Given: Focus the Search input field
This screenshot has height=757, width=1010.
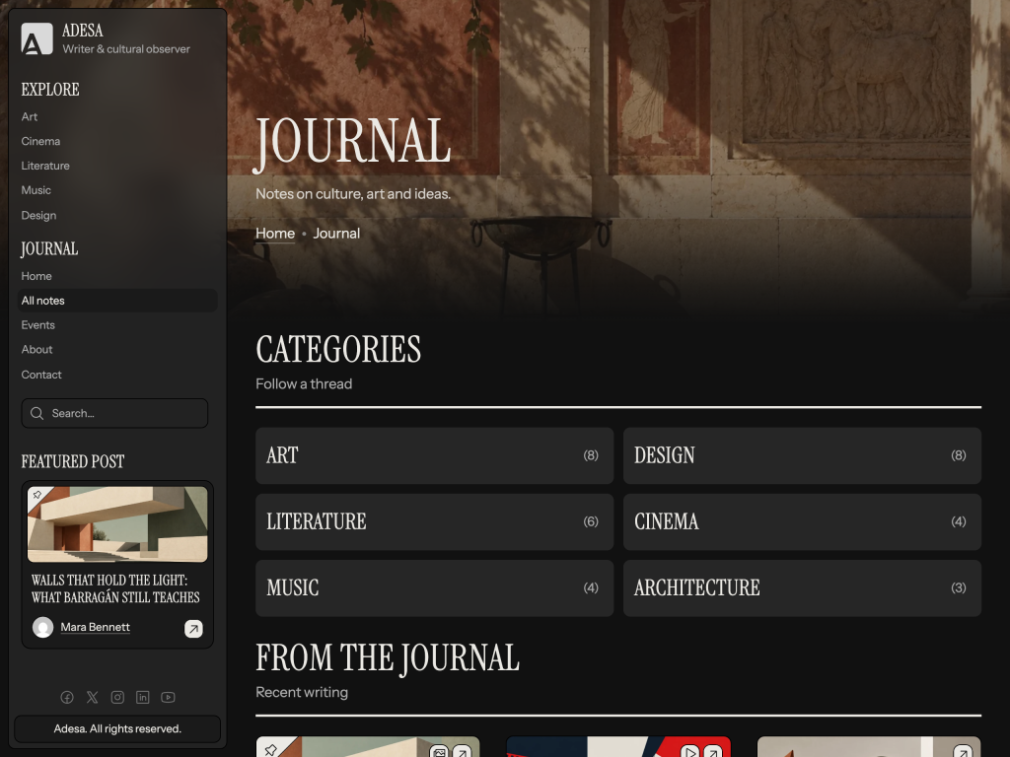Looking at the screenshot, I should [x=114, y=413].
